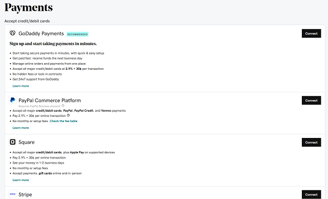Open Learn more under PayPal Commerce Platform
The height and width of the screenshot is (199, 328).
pos(20,128)
